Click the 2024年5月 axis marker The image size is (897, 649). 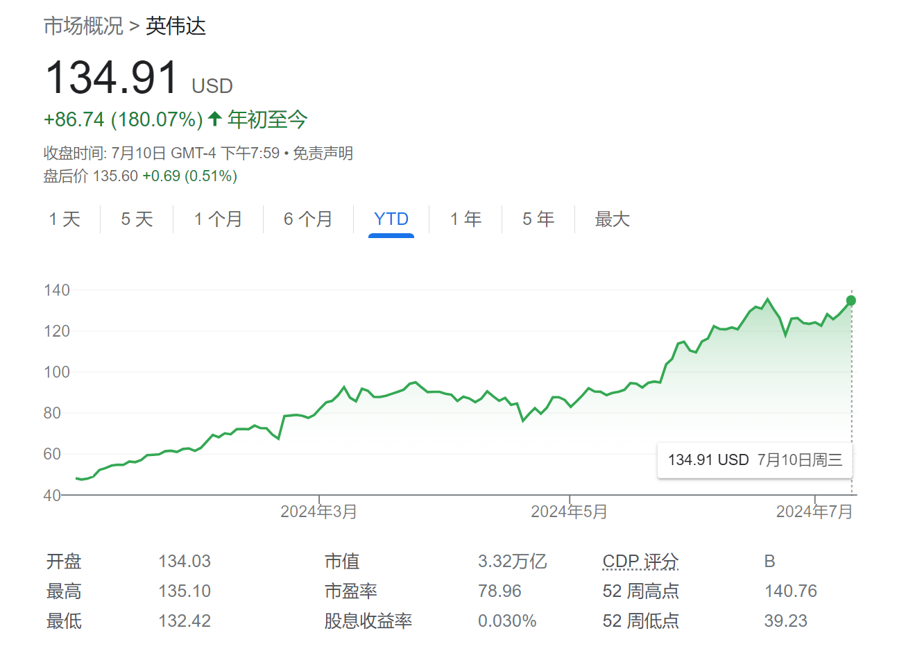click(x=569, y=512)
